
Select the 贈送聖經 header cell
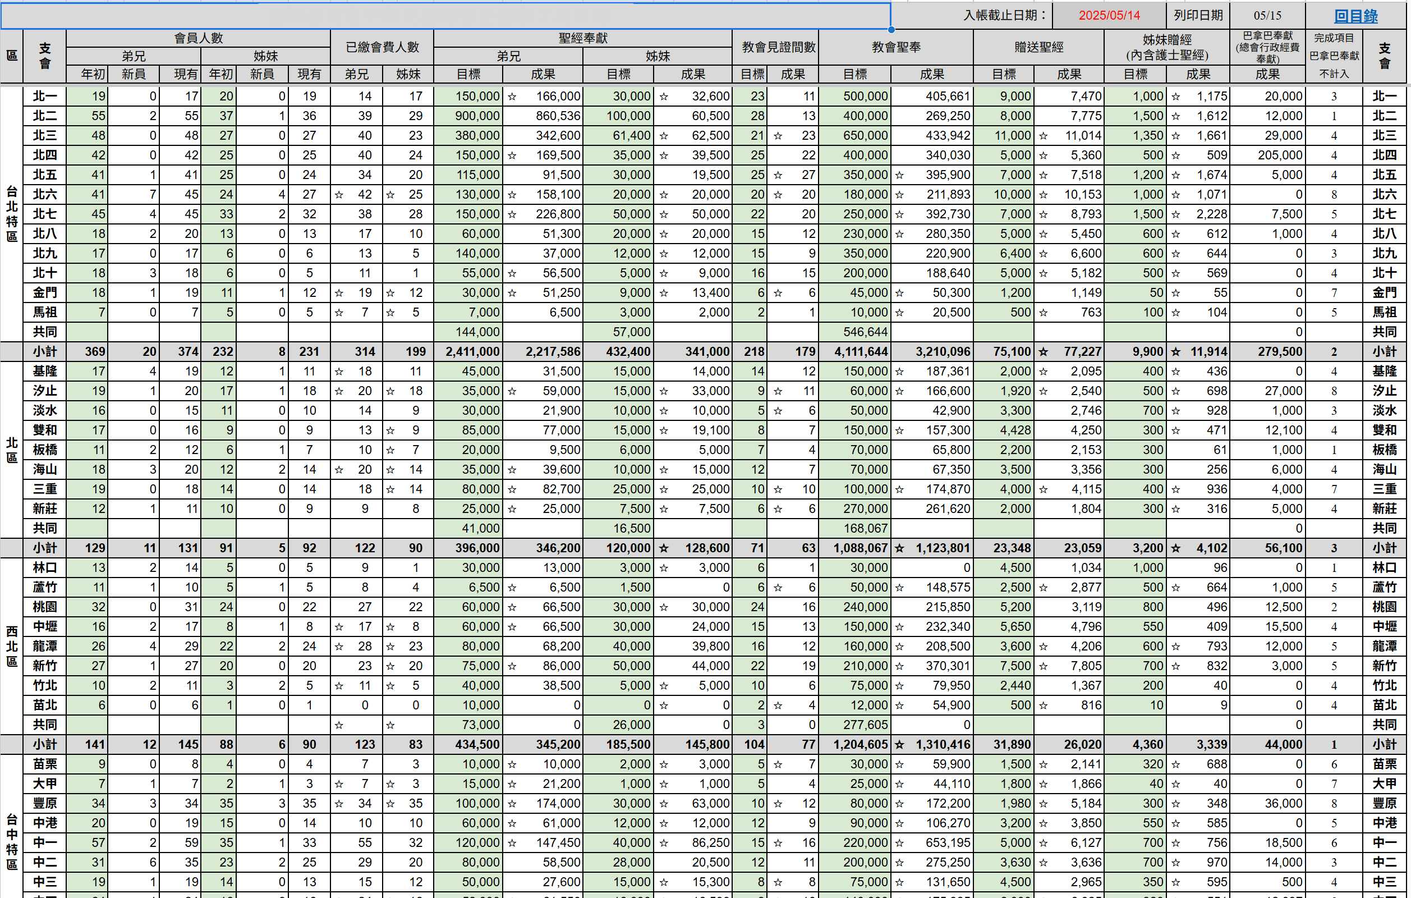pos(1038,47)
